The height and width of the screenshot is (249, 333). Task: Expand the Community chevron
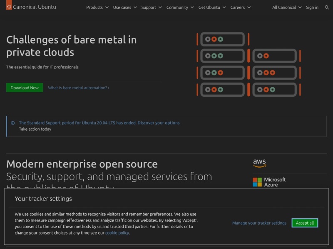[192, 7]
